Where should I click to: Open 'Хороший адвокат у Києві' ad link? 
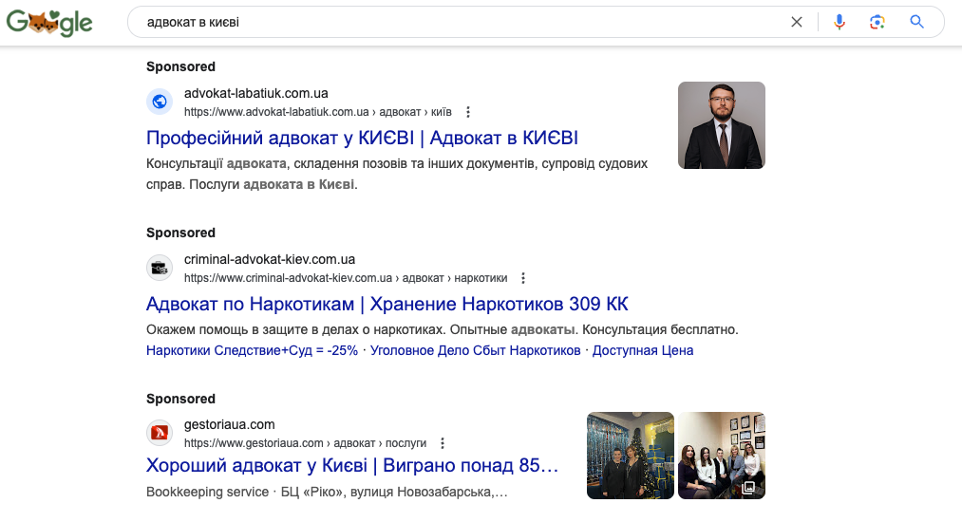click(x=352, y=466)
